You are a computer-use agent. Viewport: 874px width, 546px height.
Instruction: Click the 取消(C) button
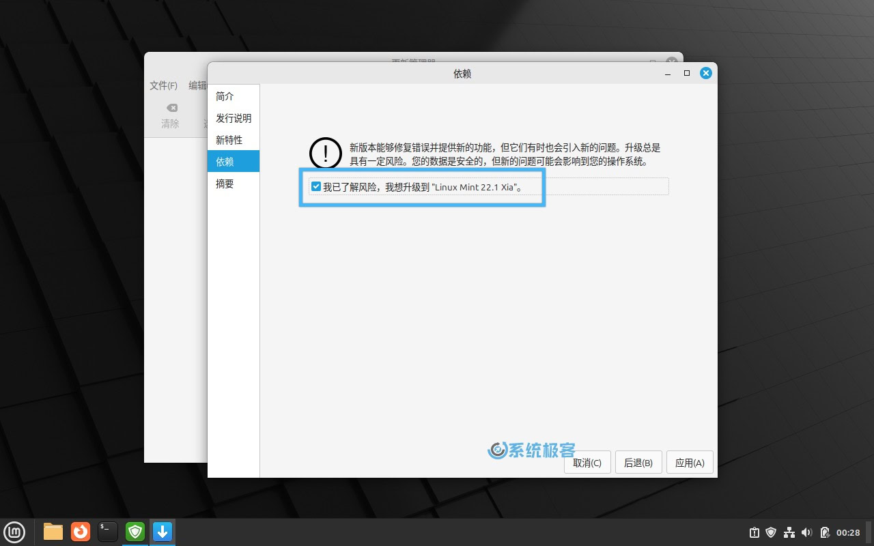pyautogui.click(x=587, y=463)
